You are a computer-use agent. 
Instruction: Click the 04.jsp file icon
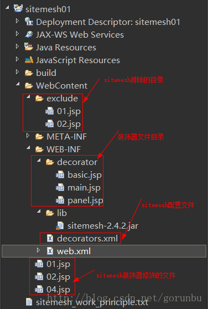click(x=39, y=290)
